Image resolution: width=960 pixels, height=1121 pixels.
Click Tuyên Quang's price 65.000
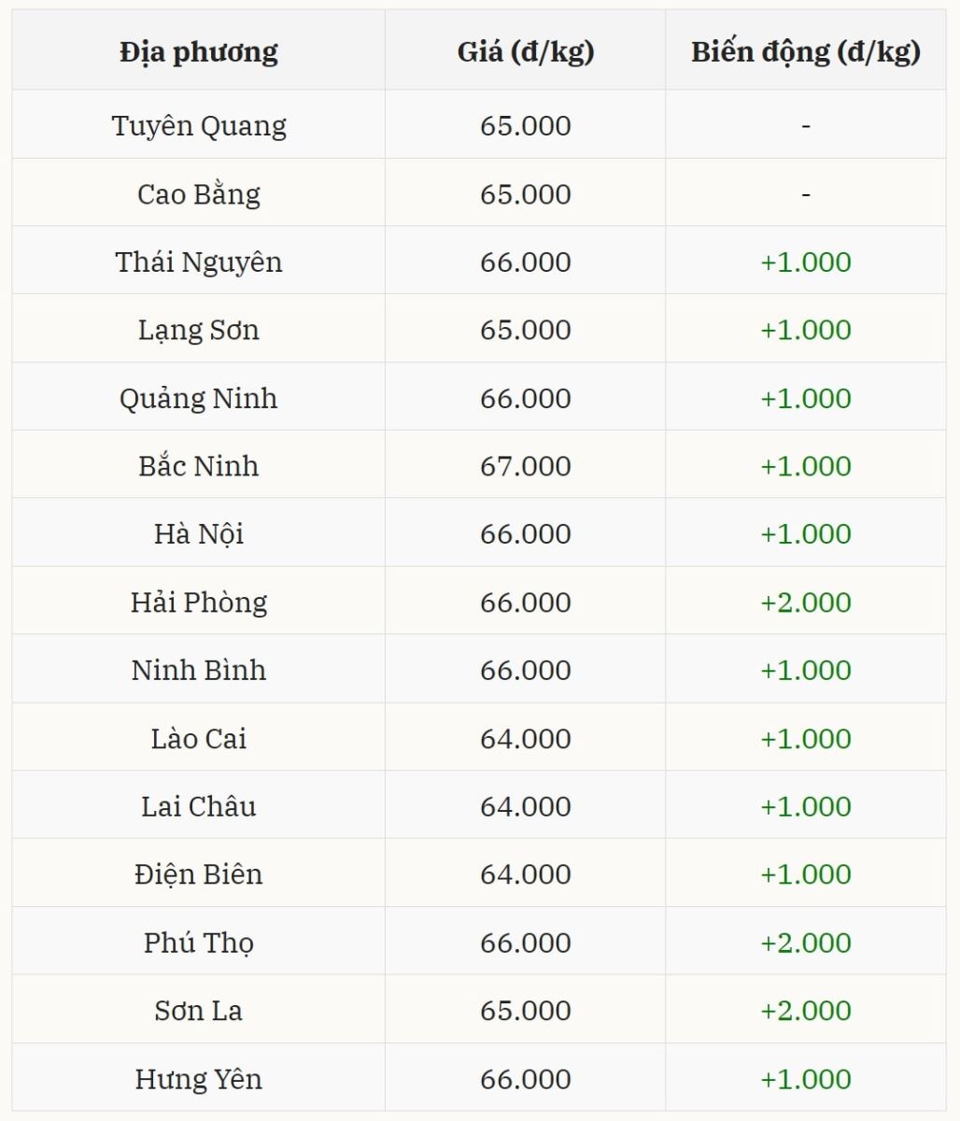tap(525, 125)
